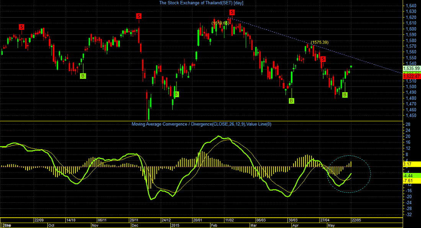Select the 30/03 date label
Image resolution: width=421 pixels, height=228 pixels.
click(293, 220)
